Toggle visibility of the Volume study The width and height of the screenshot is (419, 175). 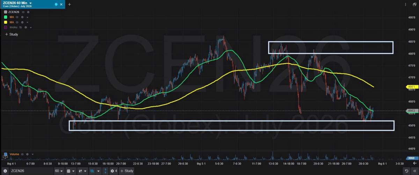pos(23,154)
